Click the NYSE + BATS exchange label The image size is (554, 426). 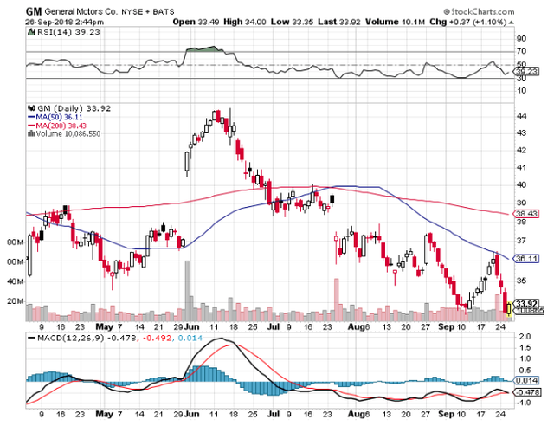[148, 12]
